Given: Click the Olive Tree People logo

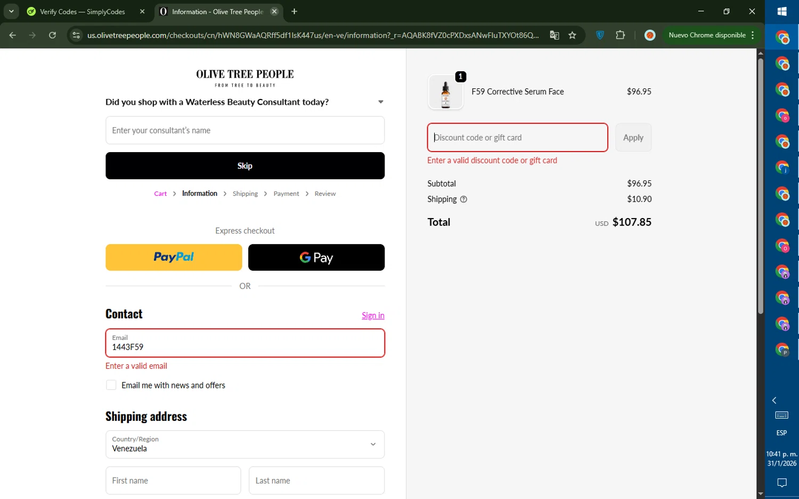Looking at the screenshot, I should (x=245, y=78).
